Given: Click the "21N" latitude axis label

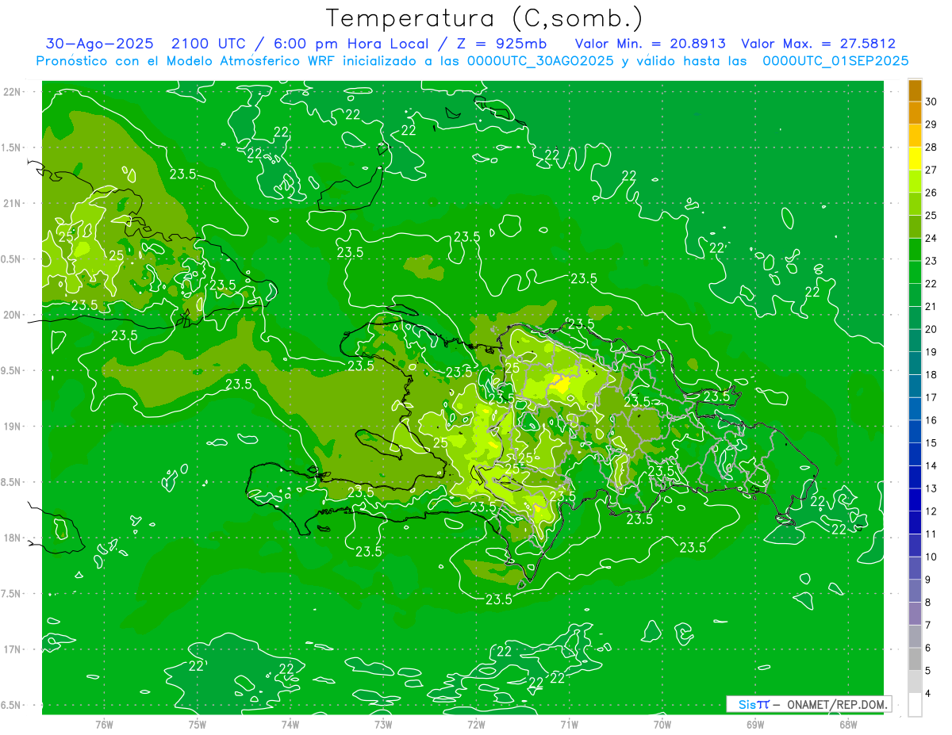Looking at the screenshot, I should [13, 203].
